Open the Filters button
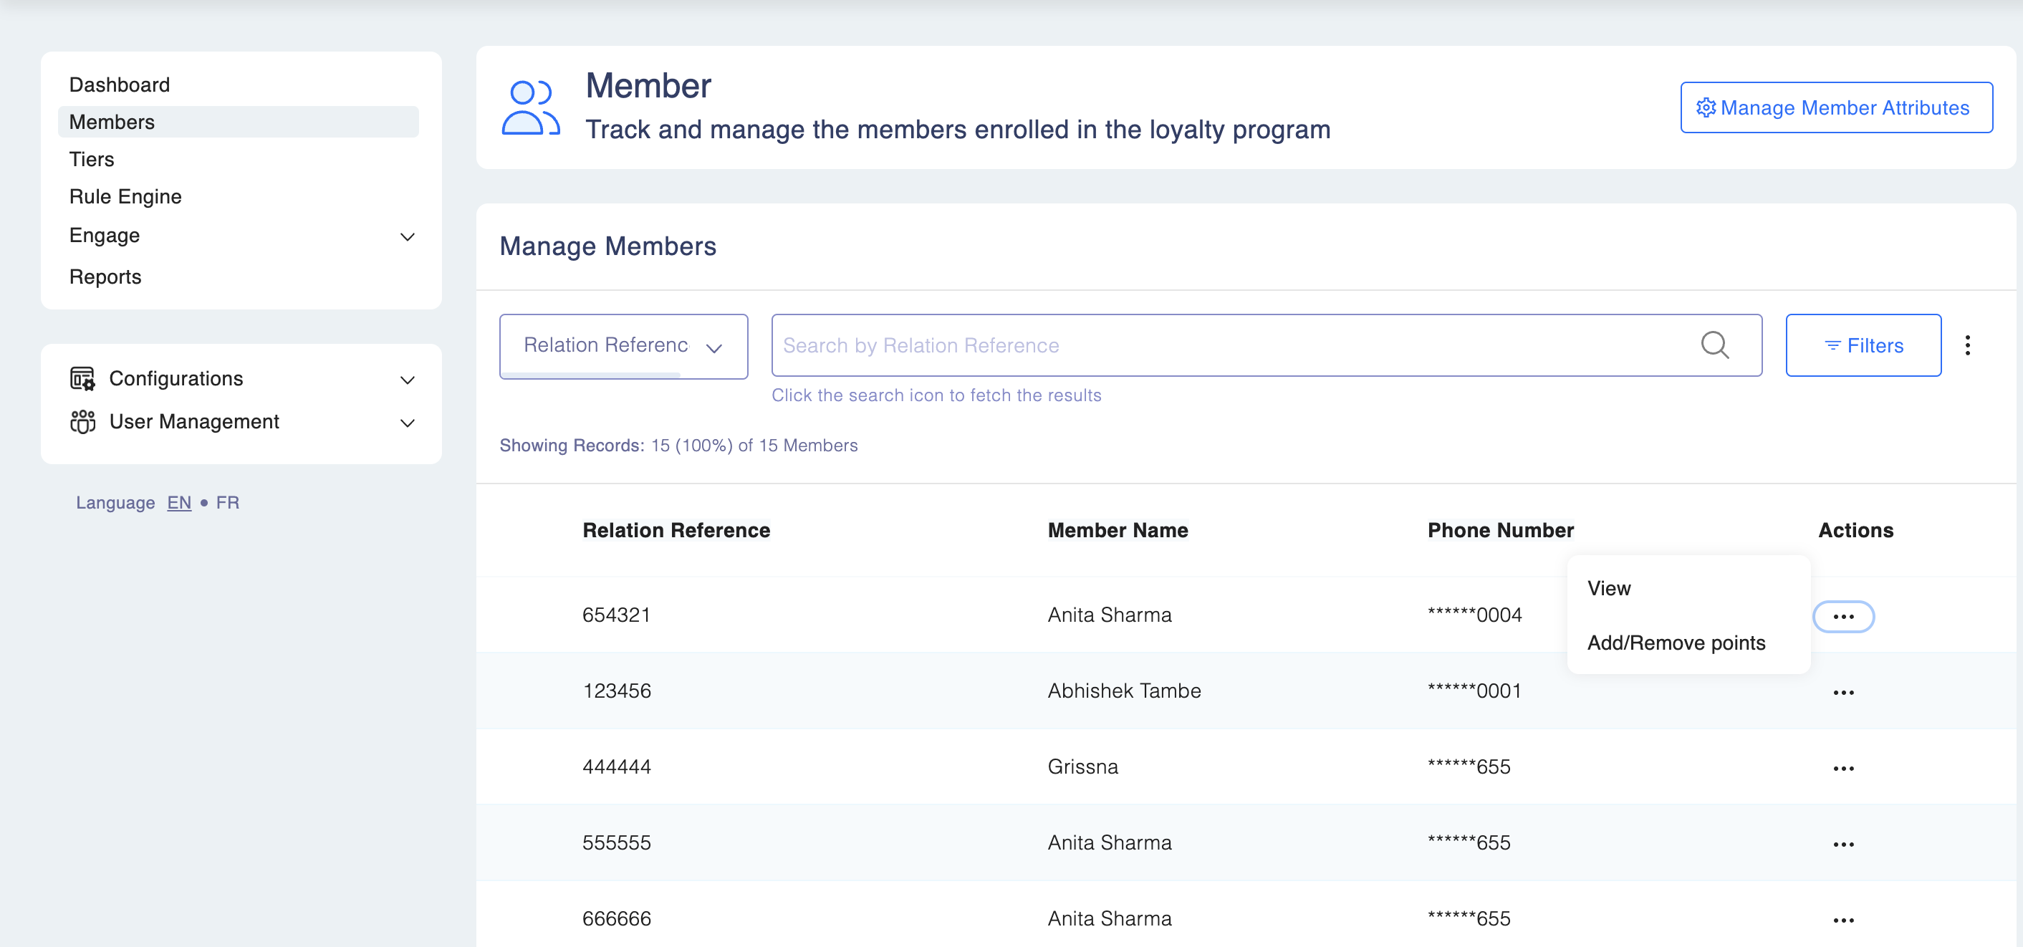This screenshot has width=2023, height=947. coord(1862,345)
